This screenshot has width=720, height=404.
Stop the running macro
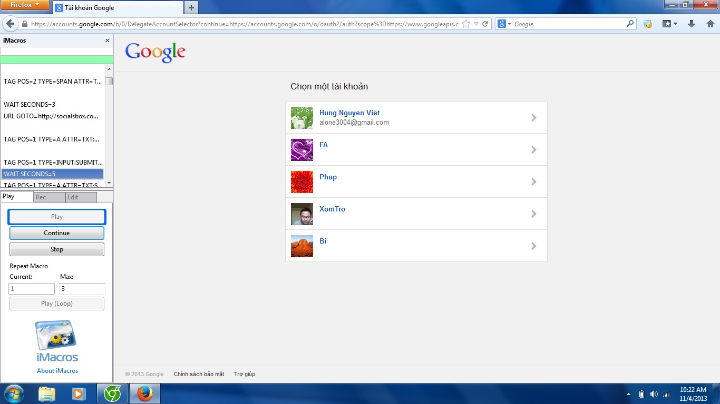tap(57, 249)
